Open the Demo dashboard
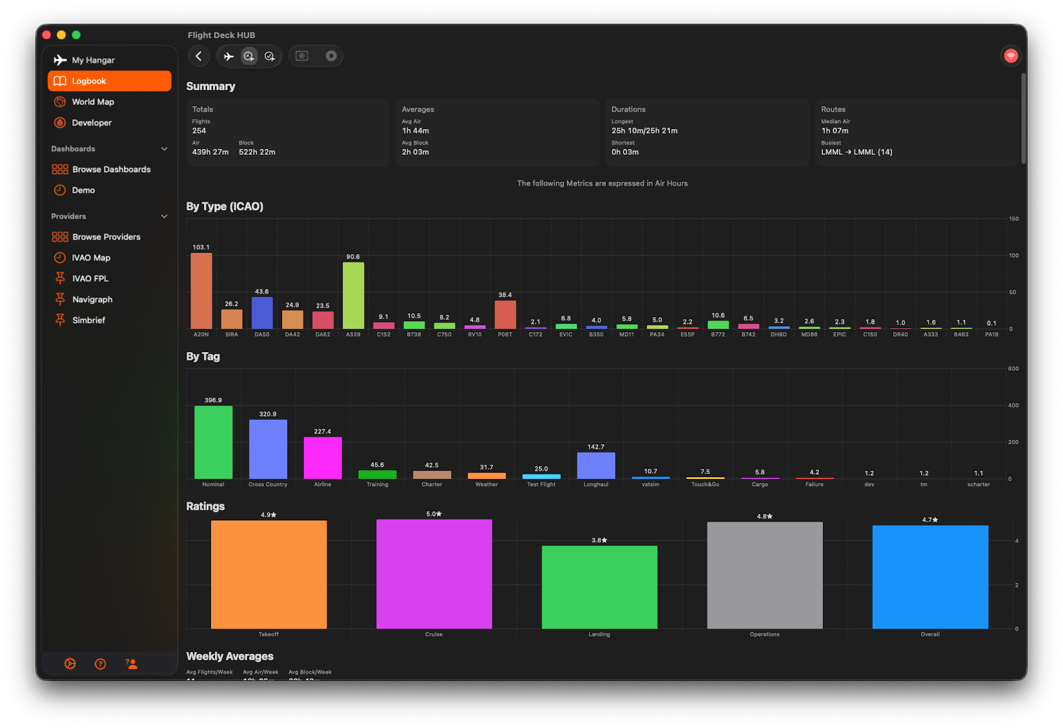 83,190
